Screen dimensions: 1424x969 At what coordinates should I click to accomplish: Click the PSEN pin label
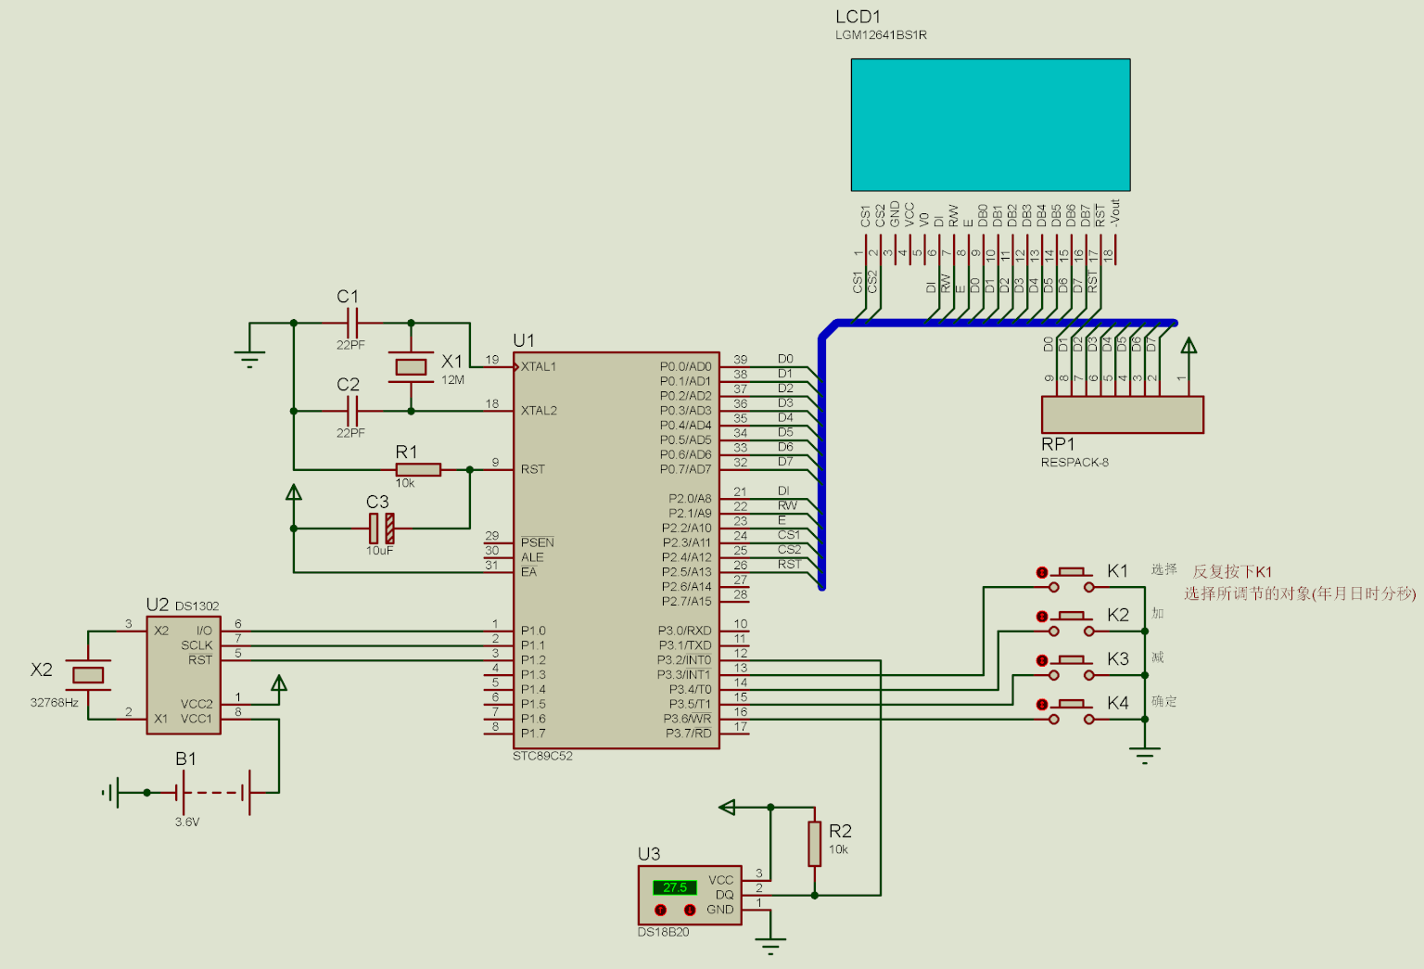click(537, 542)
